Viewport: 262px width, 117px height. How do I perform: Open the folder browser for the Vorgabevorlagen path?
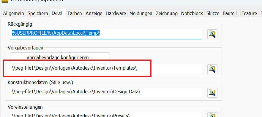(x=212, y=69)
